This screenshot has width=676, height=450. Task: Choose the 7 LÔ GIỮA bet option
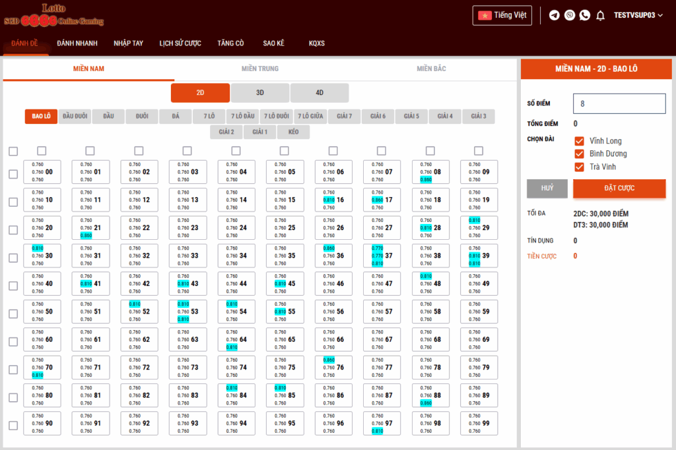coord(310,116)
